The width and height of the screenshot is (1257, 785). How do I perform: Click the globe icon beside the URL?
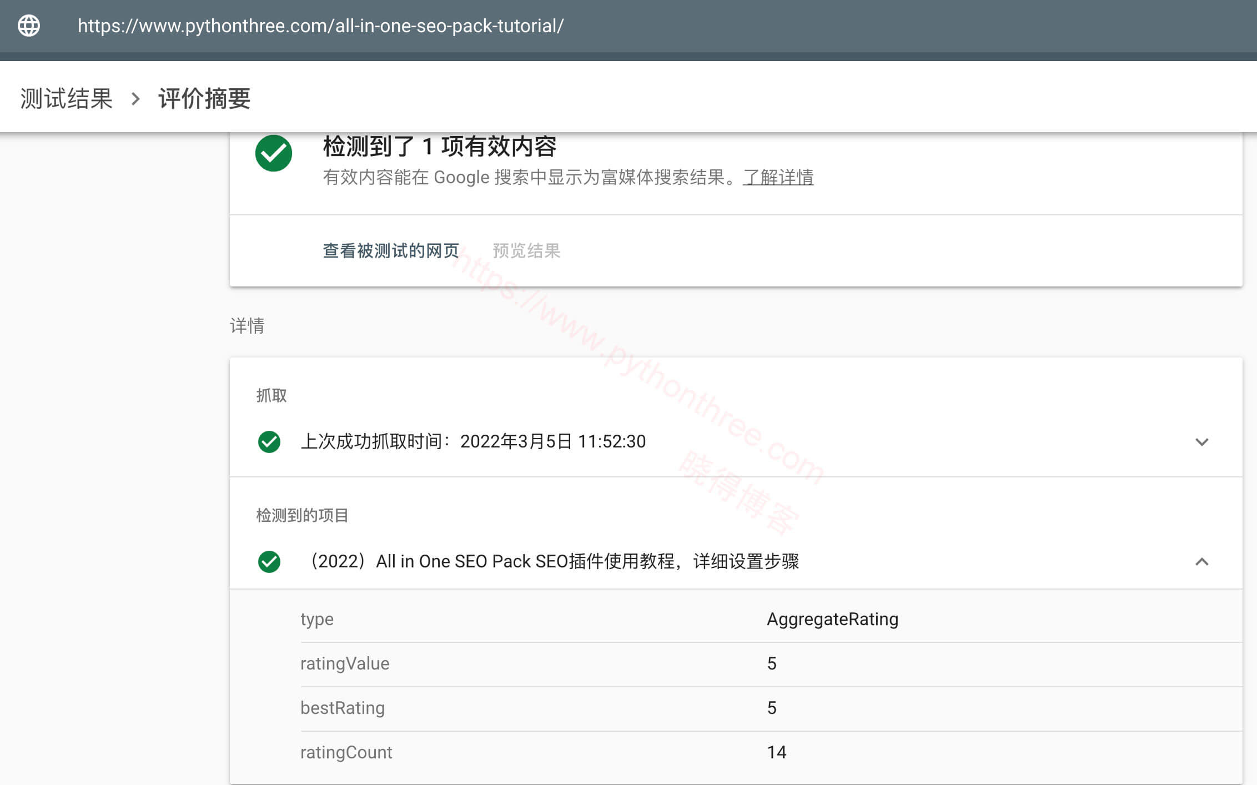29,26
